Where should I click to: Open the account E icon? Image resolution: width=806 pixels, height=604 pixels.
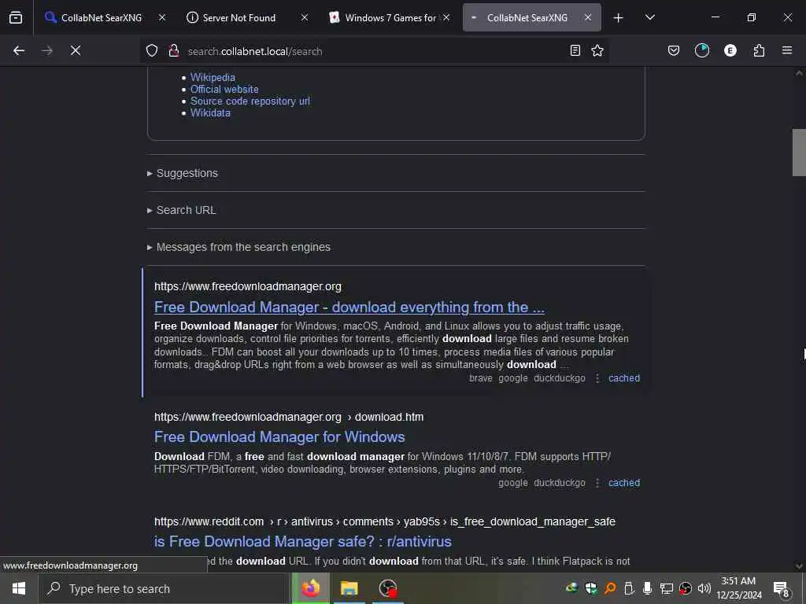pos(730,50)
